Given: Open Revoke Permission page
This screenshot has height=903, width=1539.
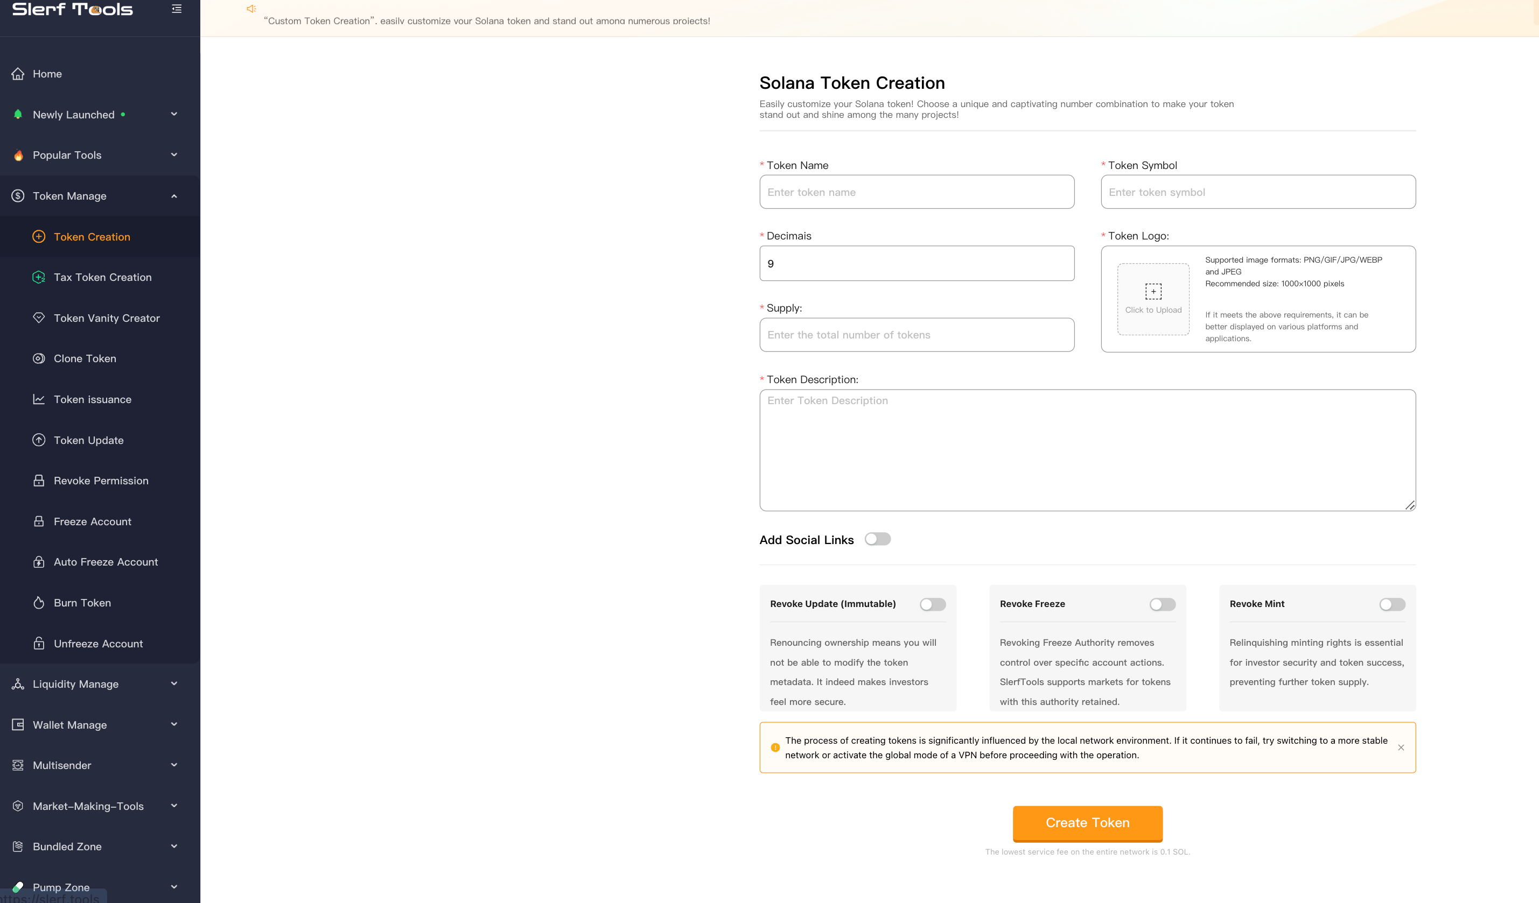Looking at the screenshot, I should [100, 480].
